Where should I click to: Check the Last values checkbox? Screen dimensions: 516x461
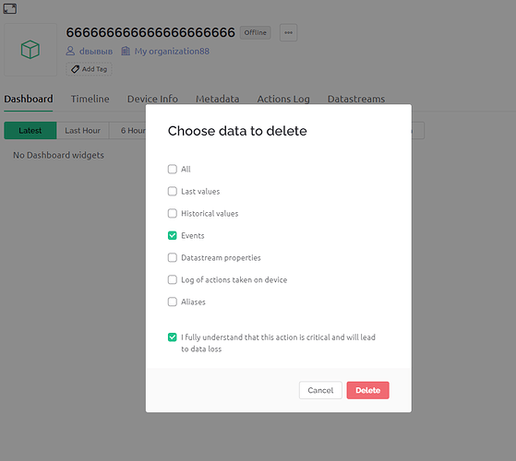172,191
